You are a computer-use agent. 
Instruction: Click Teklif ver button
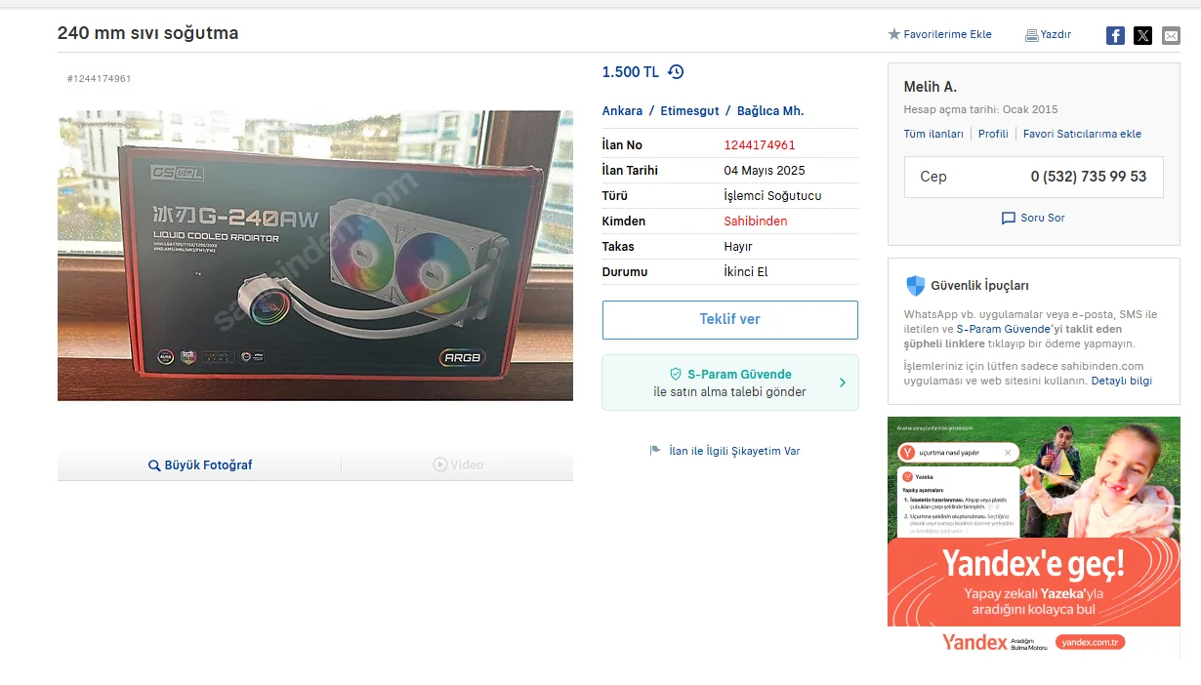click(x=729, y=320)
